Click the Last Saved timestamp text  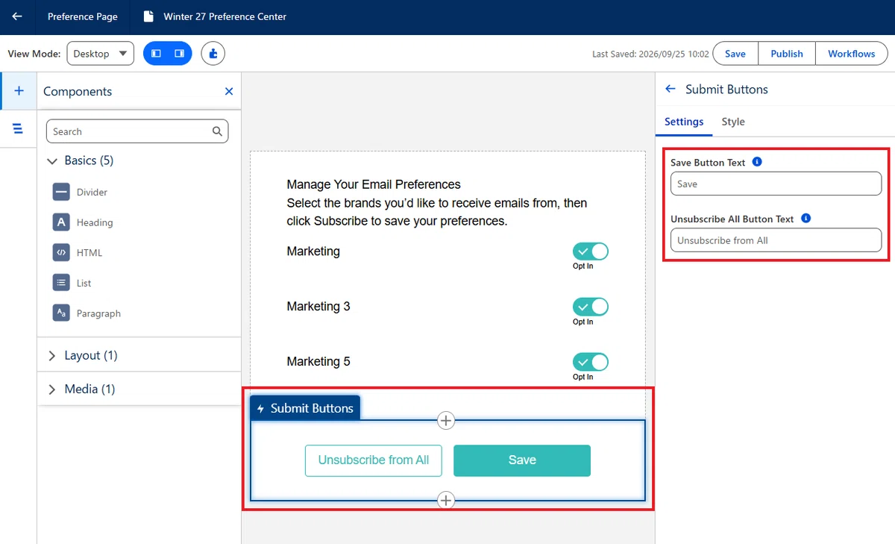pos(650,54)
